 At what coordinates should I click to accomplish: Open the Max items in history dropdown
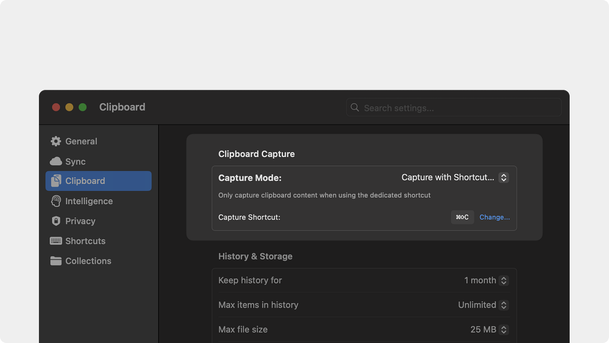click(x=484, y=305)
